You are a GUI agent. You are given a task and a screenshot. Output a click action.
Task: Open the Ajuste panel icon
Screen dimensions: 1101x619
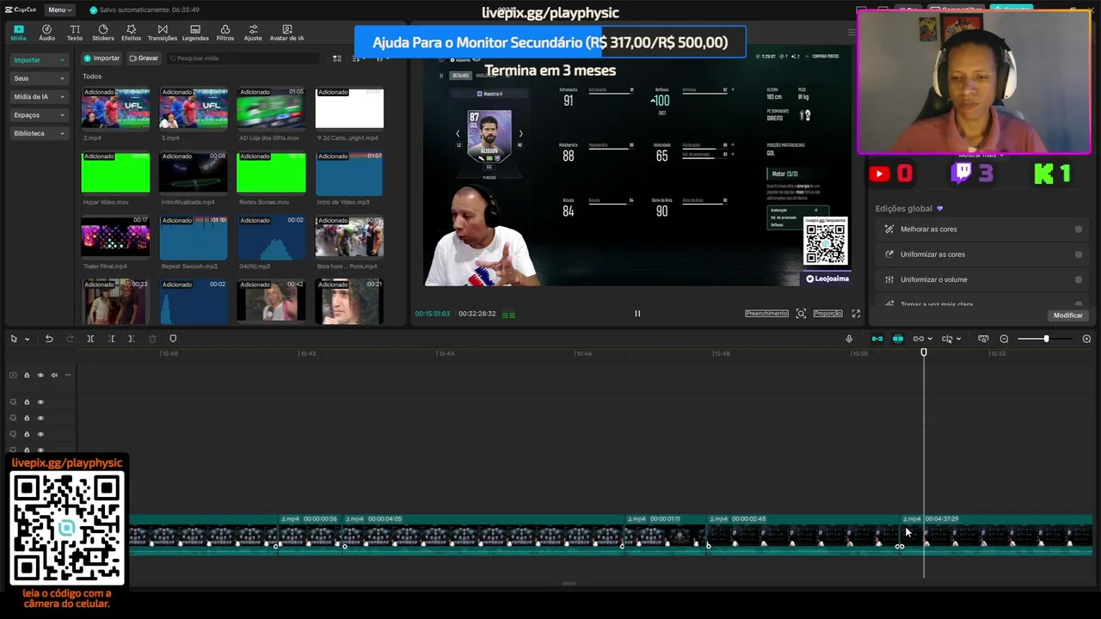click(x=253, y=33)
